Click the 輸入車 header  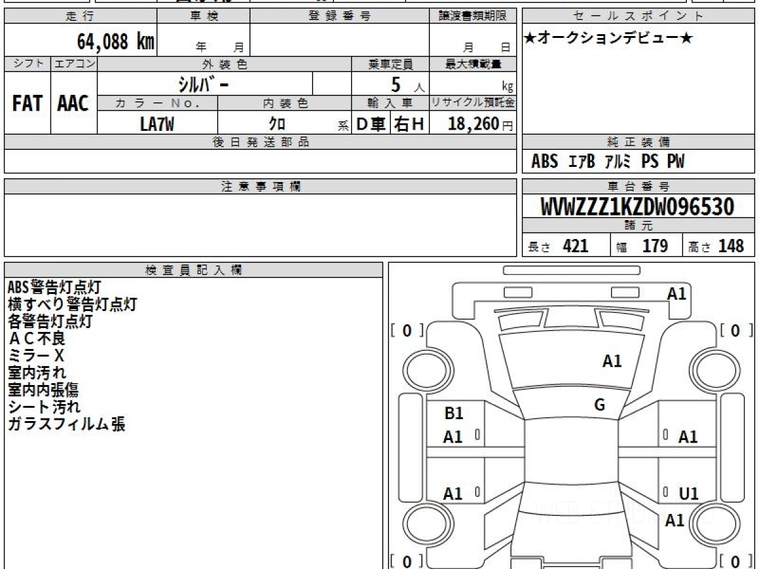click(x=391, y=104)
